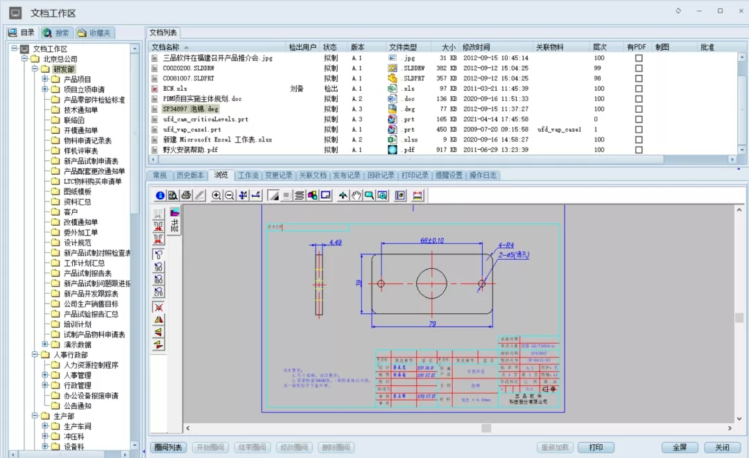This screenshot has height=458, width=749.
Task: Switch to the 历史版本 tab
Action: [x=190, y=175]
